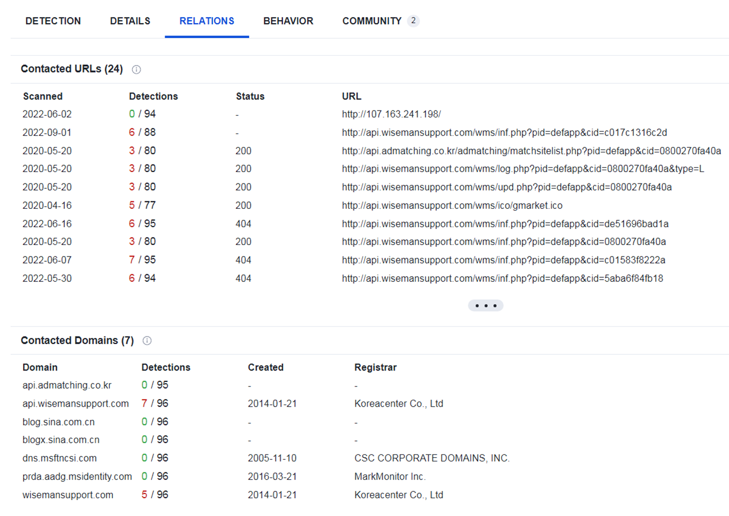Screen dimensions: 729x516
Task: Click Koreacenter Co., Ltd in api.wisemansupport.com row
Action: tap(399, 404)
